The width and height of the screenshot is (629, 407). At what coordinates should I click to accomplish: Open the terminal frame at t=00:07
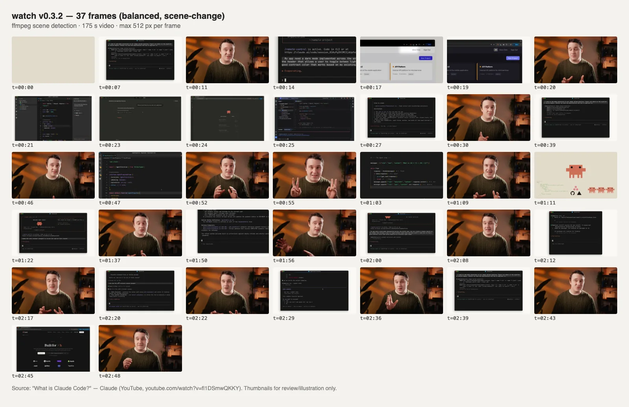click(x=140, y=60)
